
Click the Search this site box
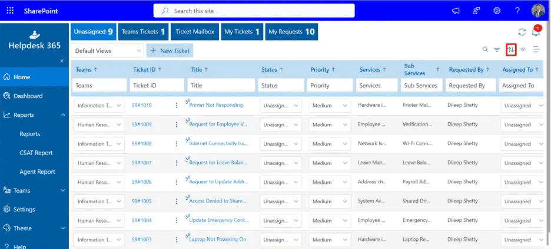click(254, 11)
